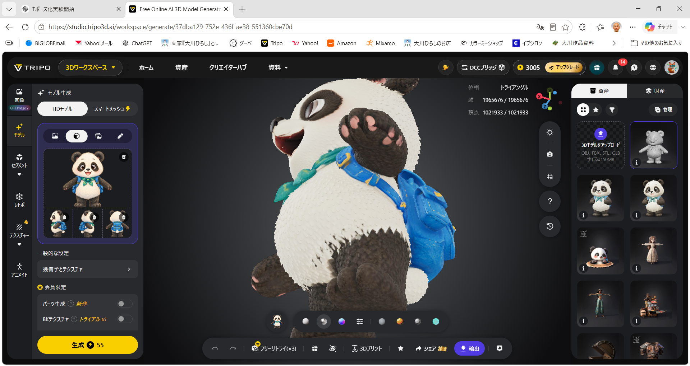Expand 幾何学とテクスチャ settings
This screenshot has width=690, height=366.
click(x=88, y=269)
